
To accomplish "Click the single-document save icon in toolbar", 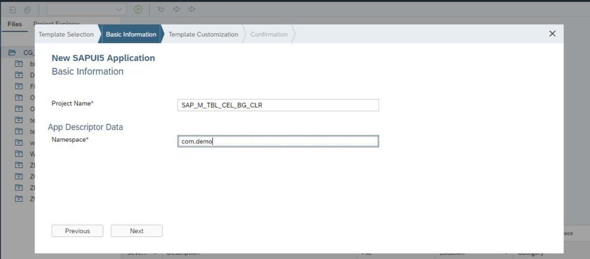I will 13,9.
